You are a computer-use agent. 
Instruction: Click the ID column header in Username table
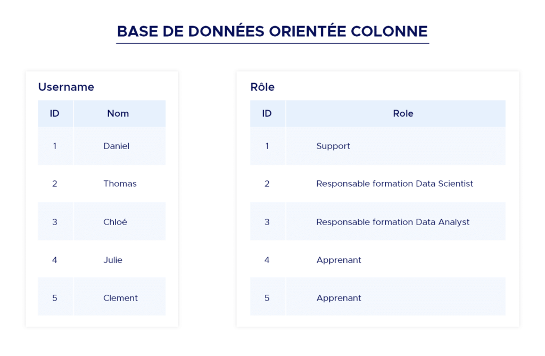(x=54, y=113)
